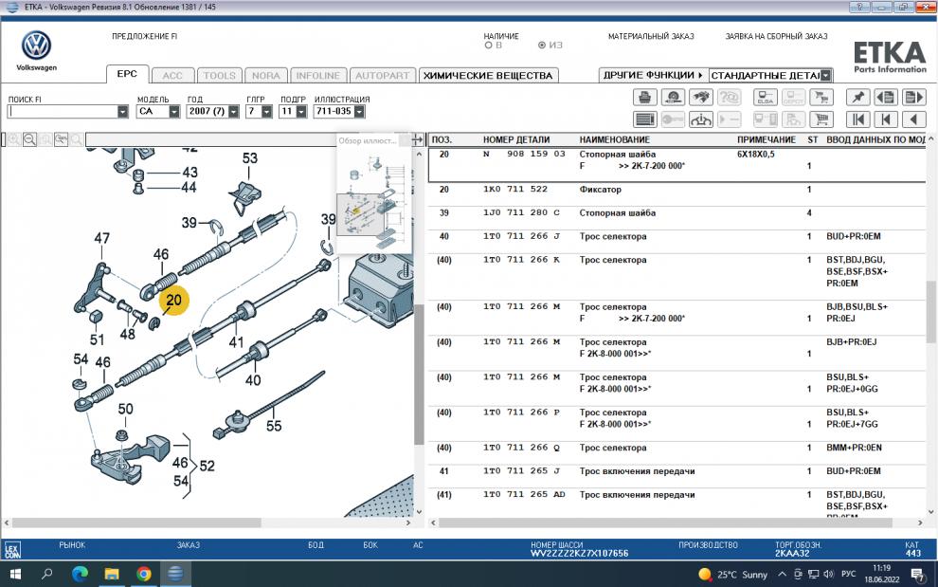Switch to the ACC tab
Image resolution: width=938 pixels, height=587 pixels.
(x=172, y=76)
